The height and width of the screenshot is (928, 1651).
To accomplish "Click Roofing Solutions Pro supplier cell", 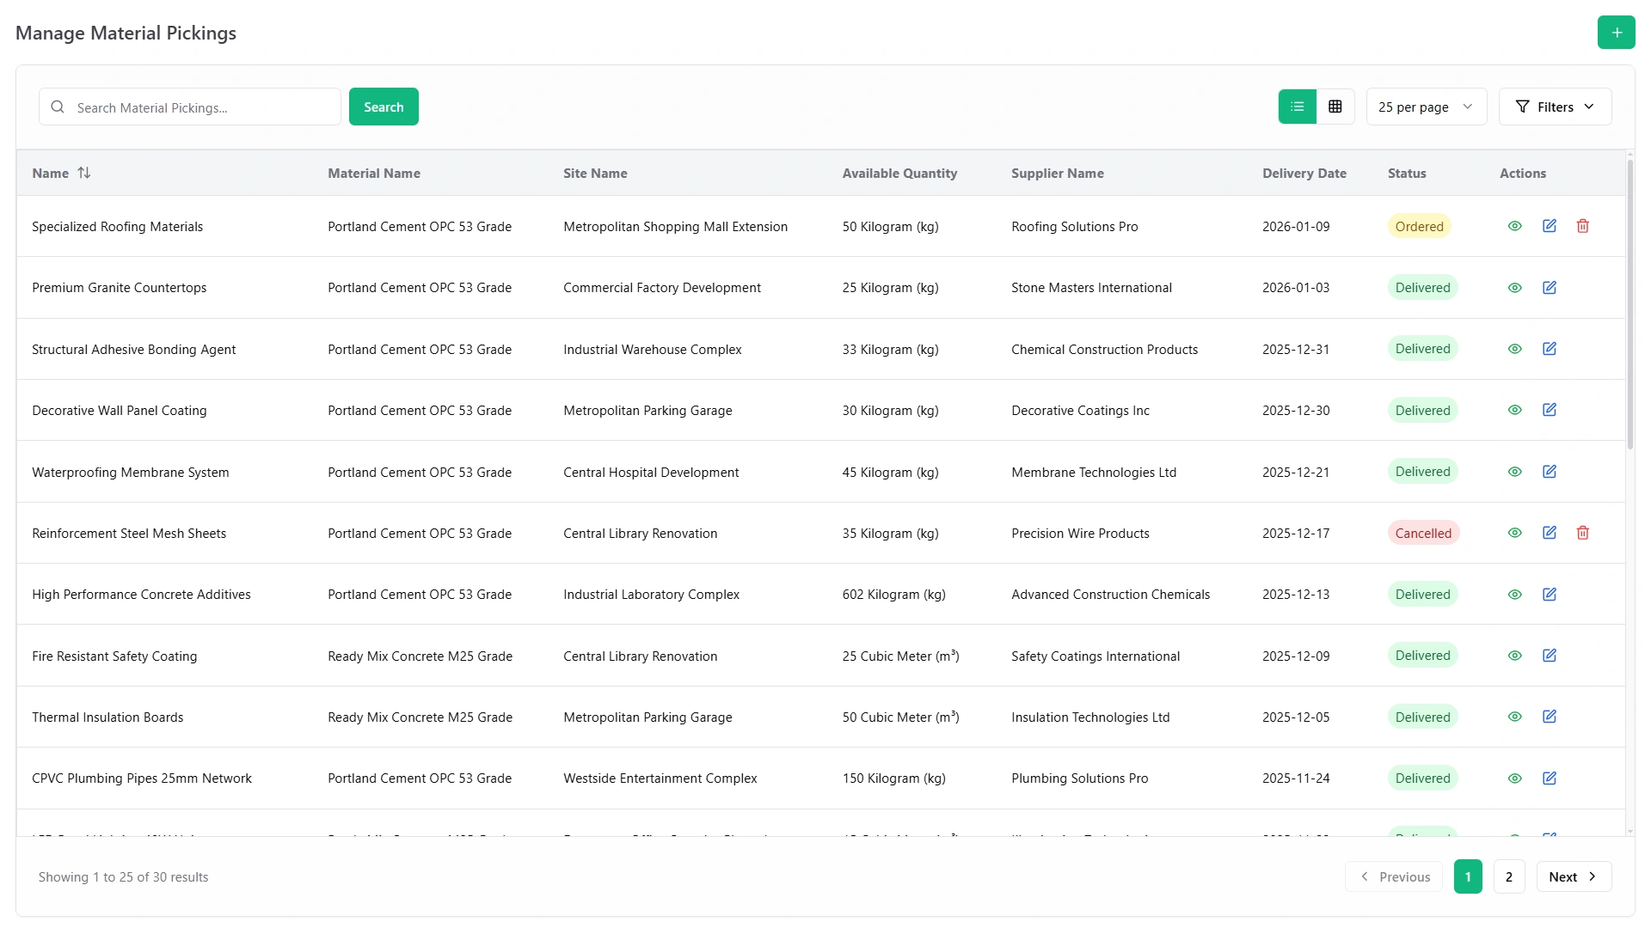I will pos(1074,226).
